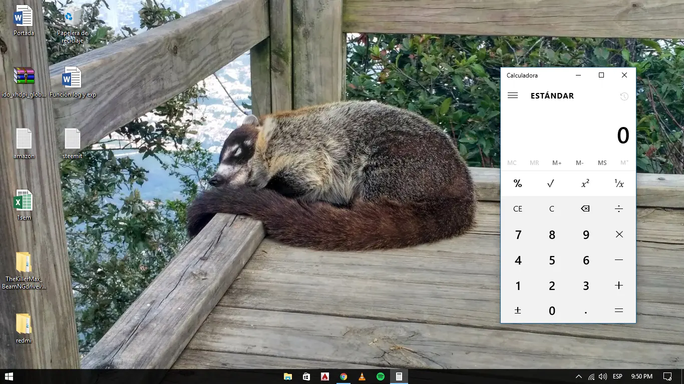Click digit 4 on the calculator
The image size is (684, 384).
pos(518,260)
